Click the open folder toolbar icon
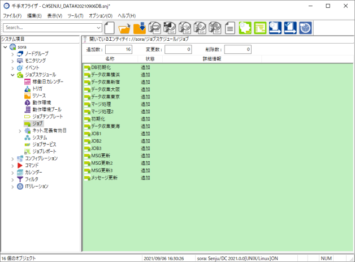The width and height of the screenshot is (355, 262). pyautogui.click(x=124, y=28)
